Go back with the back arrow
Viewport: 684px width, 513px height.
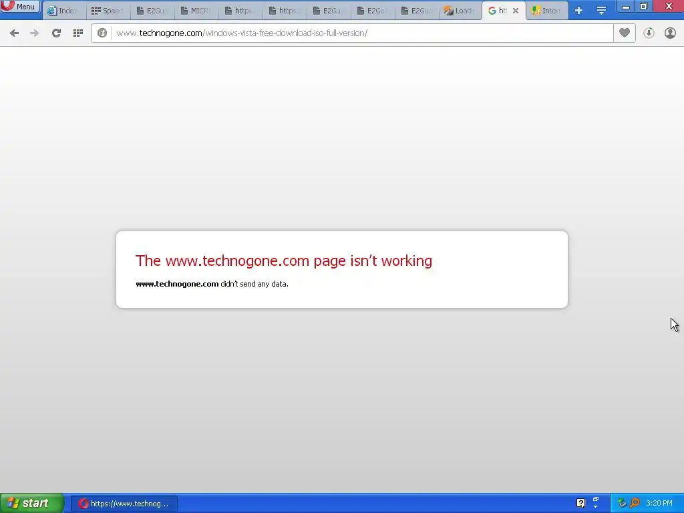(x=14, y=33)
